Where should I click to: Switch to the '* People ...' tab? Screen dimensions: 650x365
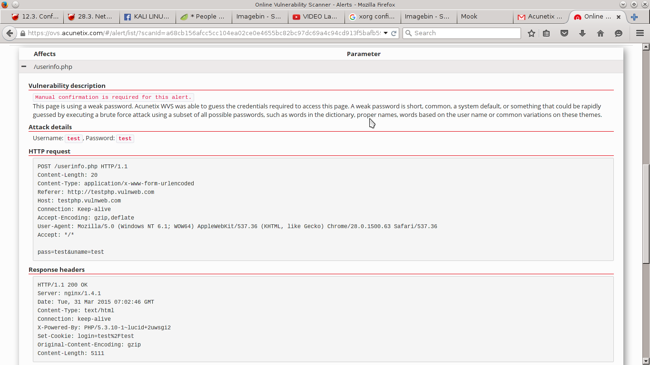point(203,17)
